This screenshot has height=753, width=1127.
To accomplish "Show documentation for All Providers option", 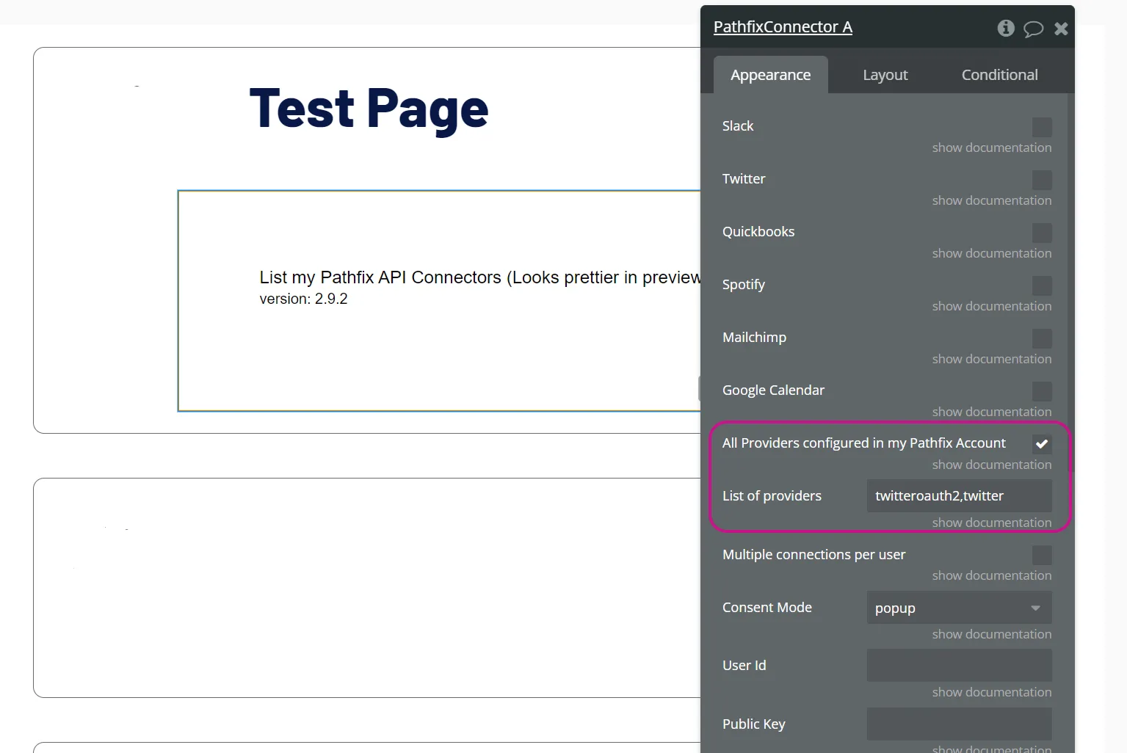I will [x=992, y=465].
